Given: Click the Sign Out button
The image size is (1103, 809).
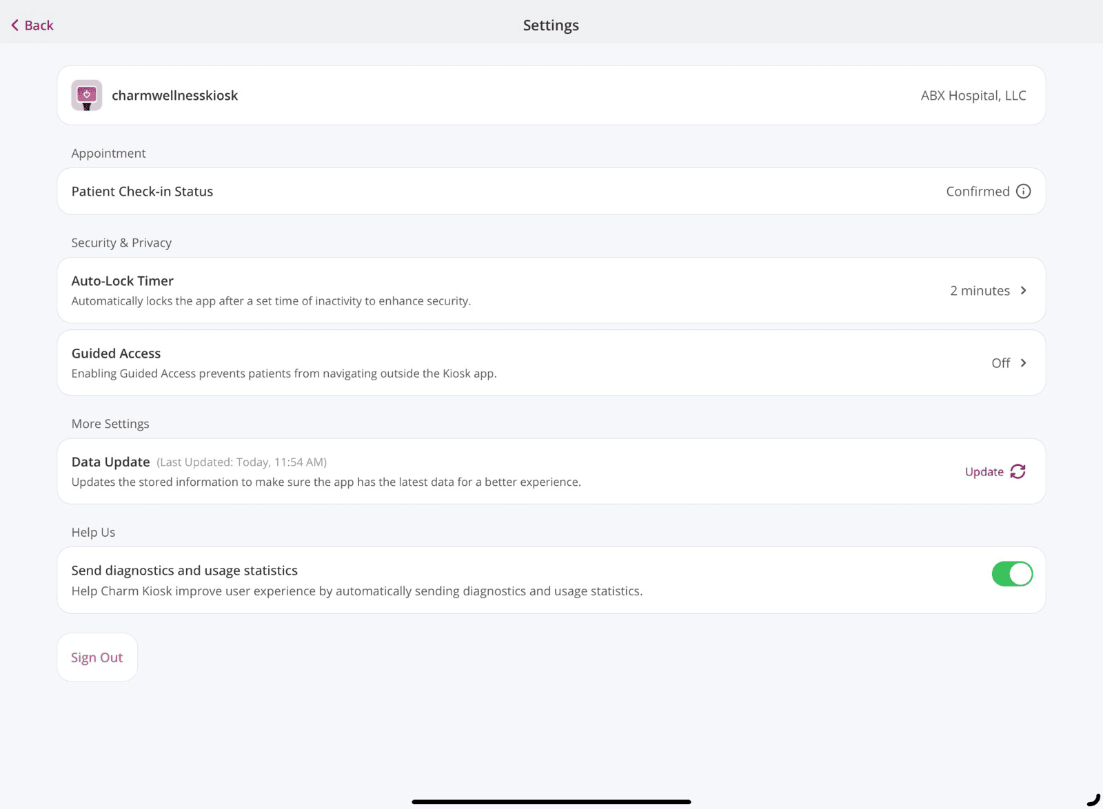Looking at the screenshot, I should click(x=97, y=657).
